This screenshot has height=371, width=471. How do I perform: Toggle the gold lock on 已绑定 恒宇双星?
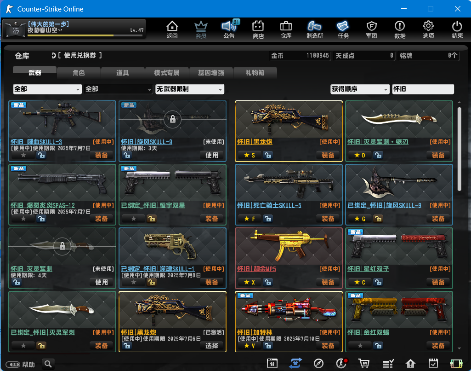(151, 219)
